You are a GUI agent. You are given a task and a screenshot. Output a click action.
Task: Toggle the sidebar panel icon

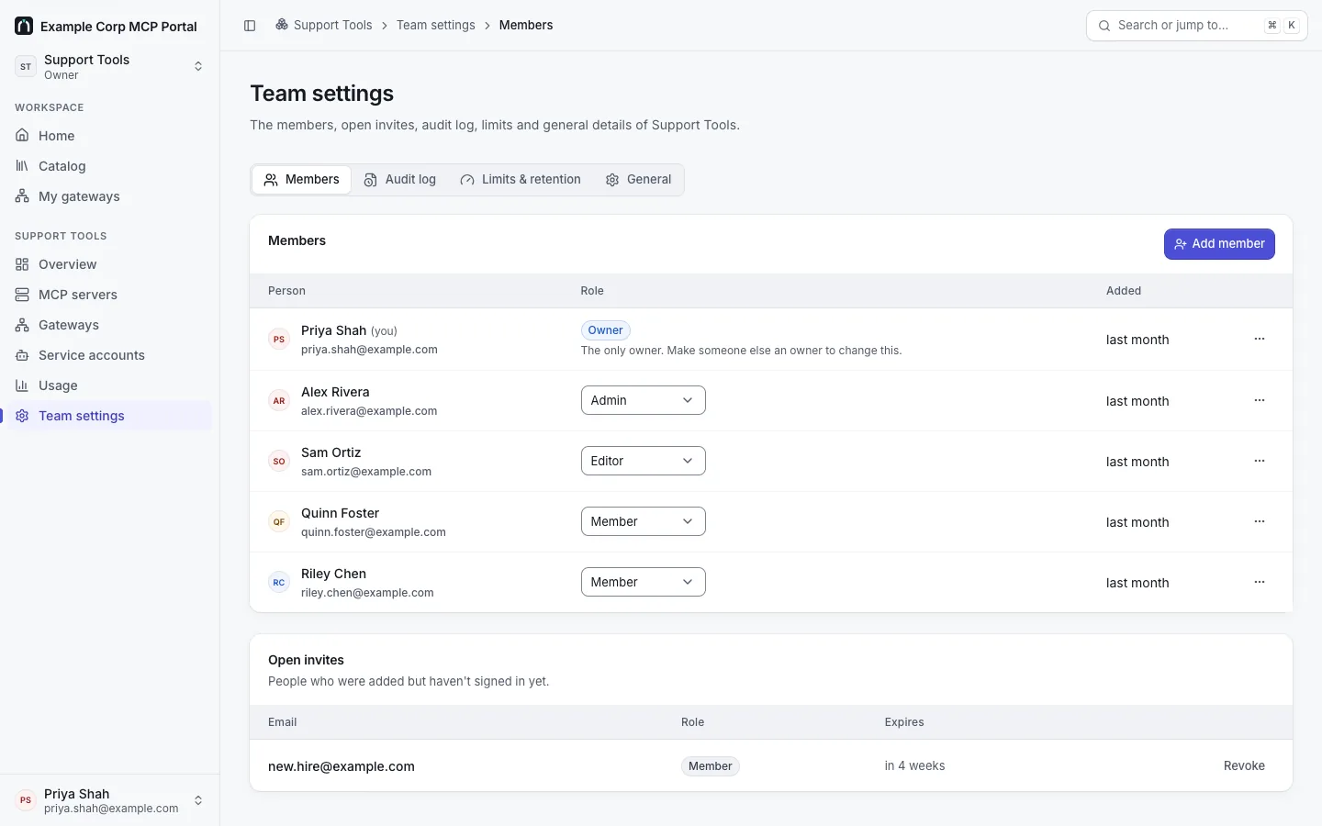[250, 26]
